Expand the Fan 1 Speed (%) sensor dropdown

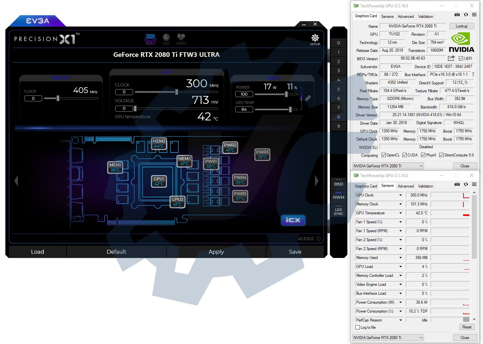pos(401,222)
